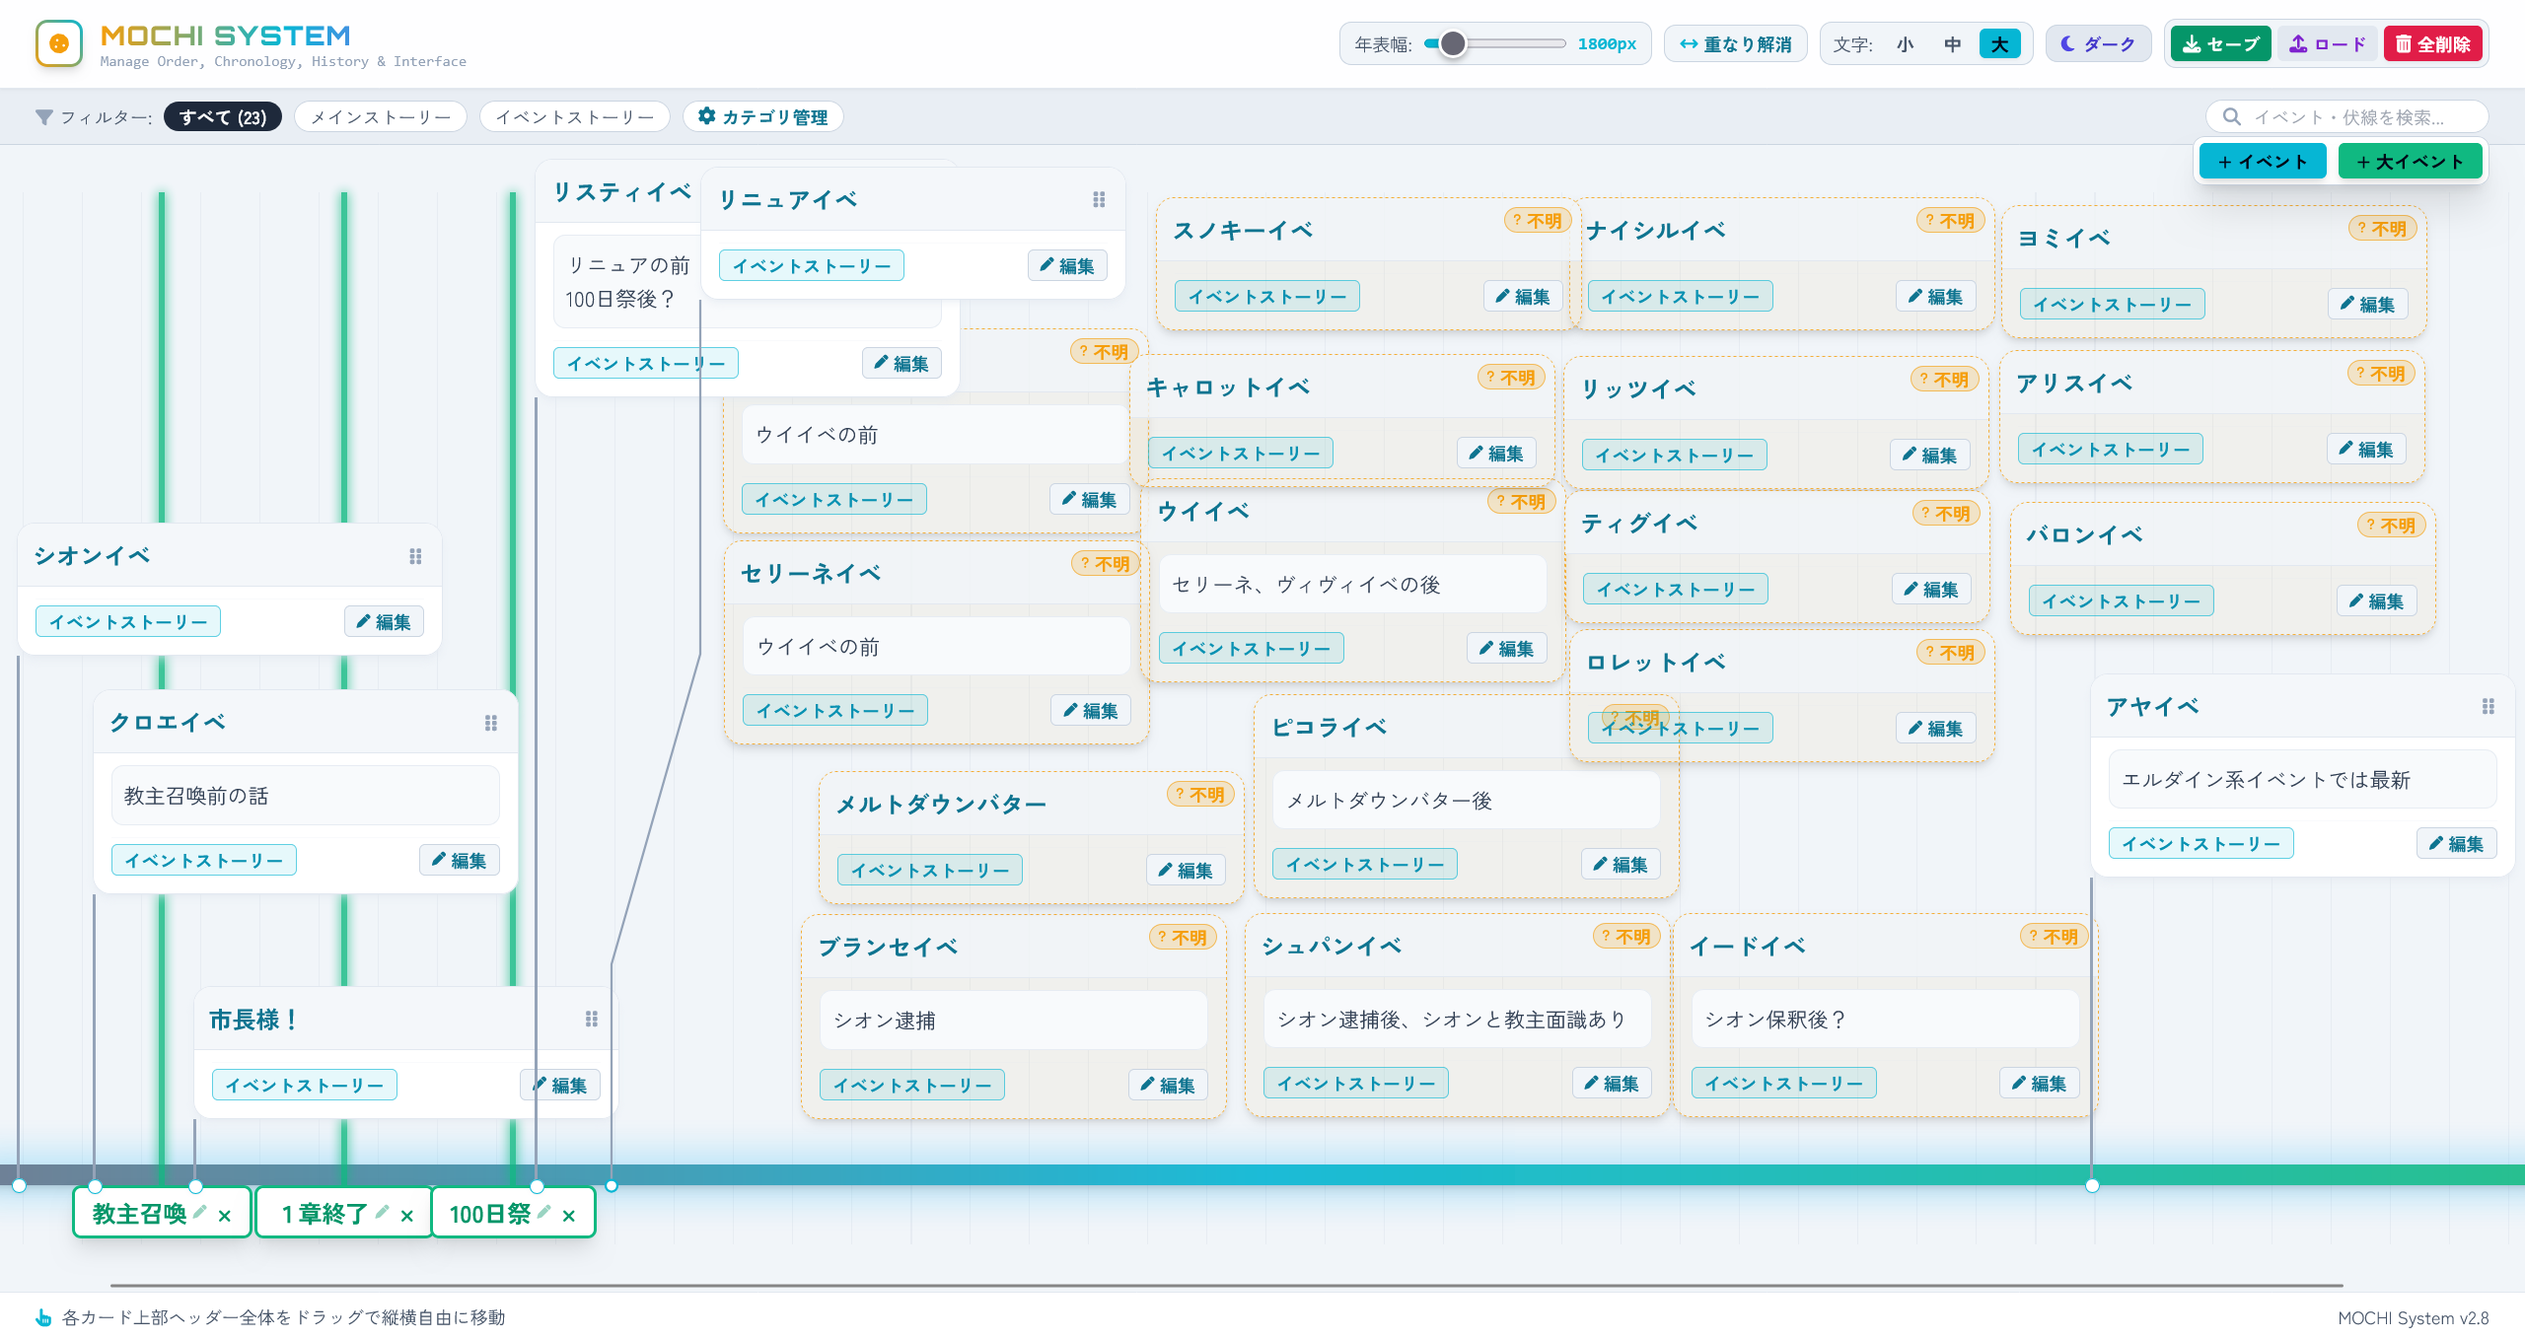The height and width of the screenshot is (1340, 2525).
Task: Select the 教主召喚 milestone label
Action: [139, 1214]
